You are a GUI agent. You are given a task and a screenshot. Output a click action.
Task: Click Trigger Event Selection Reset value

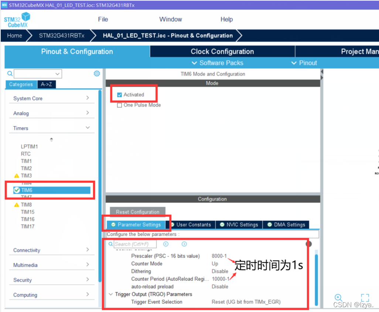(x=246, y=302)
